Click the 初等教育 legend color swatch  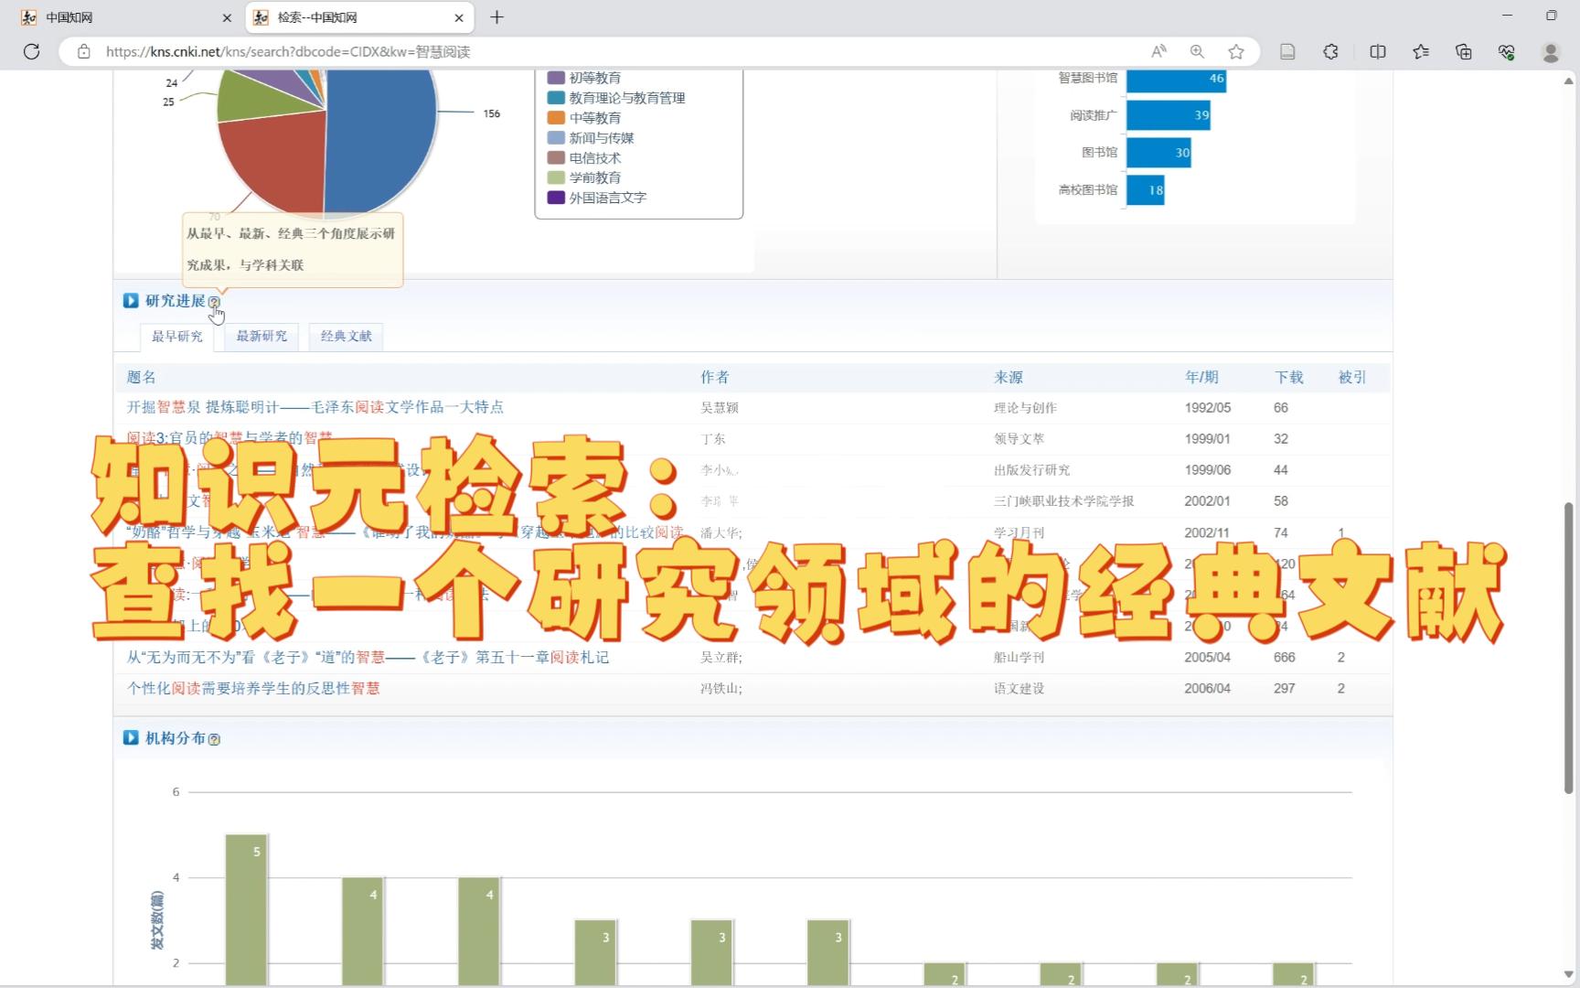[x=556, y=78]
